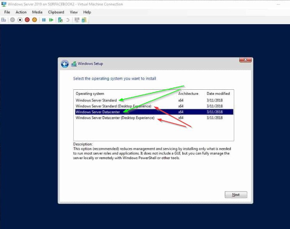
Task: Click the Enhanced Session monitor icon
Action: tap(77, 20)
